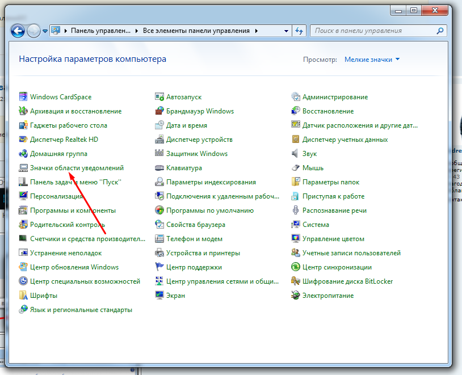Image resolution: width=462 pixels, height=375 pixels.
Task: Click the Клавиатура icon
Action: [x=159, y=167]
